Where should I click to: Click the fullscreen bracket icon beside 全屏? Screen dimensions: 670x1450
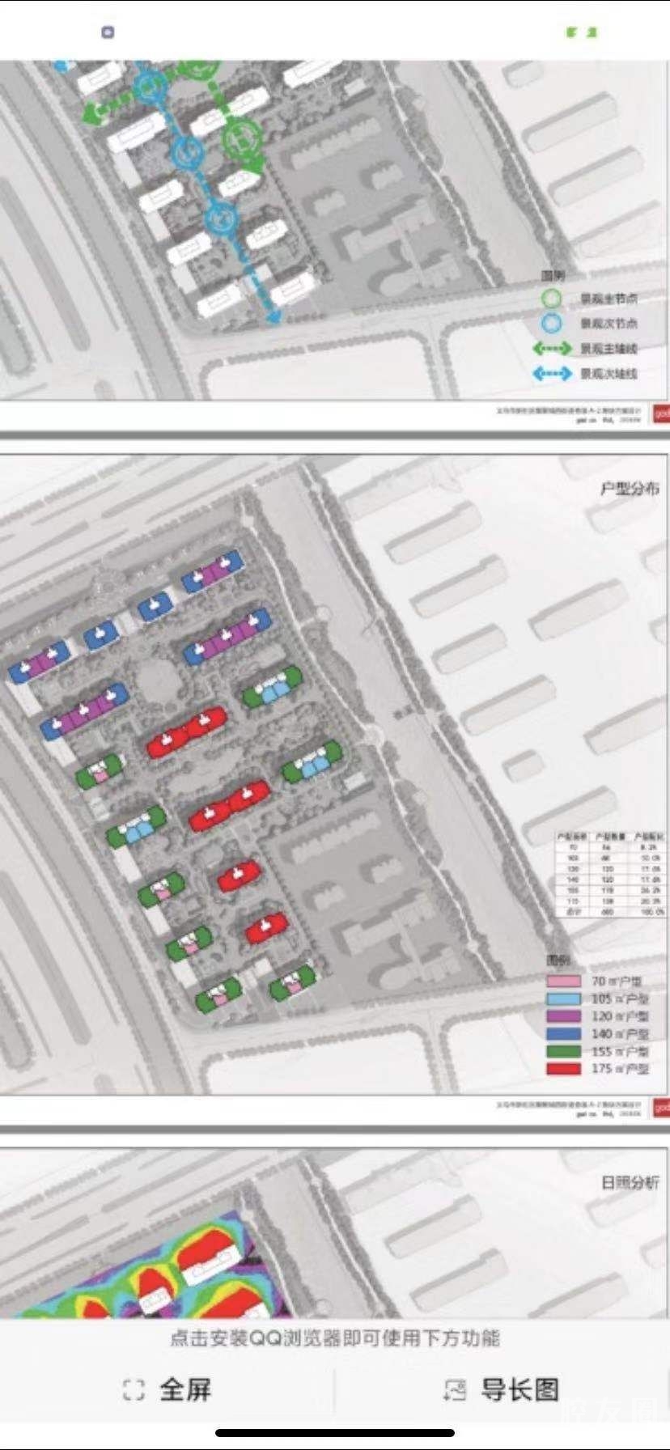click(x=134, y=1390)
